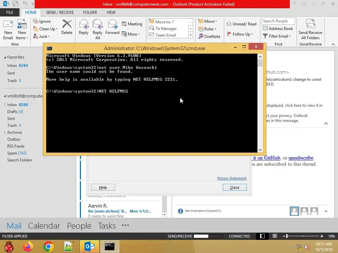This screenshot has width=338, height=253.
Task: Click the Reply All icon
Action: tap(97, 24)
